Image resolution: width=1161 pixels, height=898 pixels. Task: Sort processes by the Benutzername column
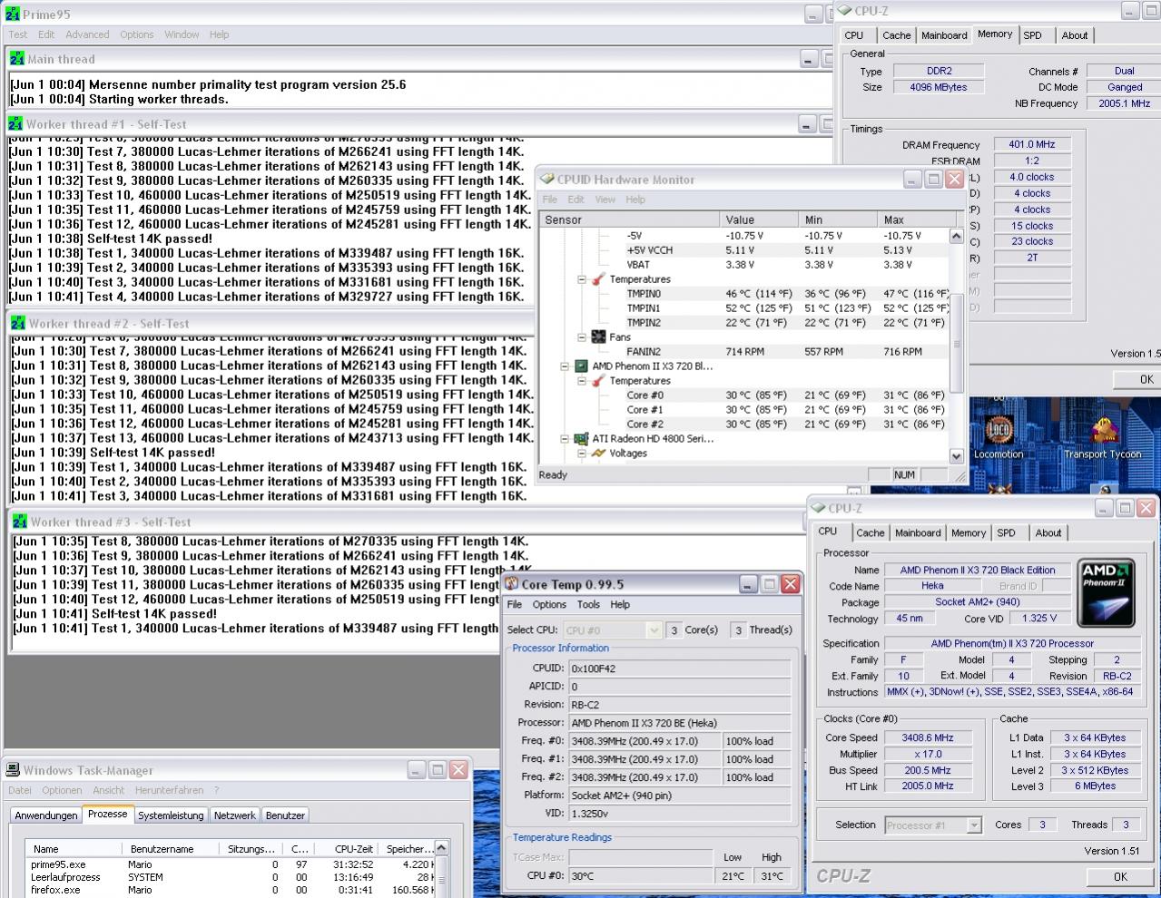171,849
